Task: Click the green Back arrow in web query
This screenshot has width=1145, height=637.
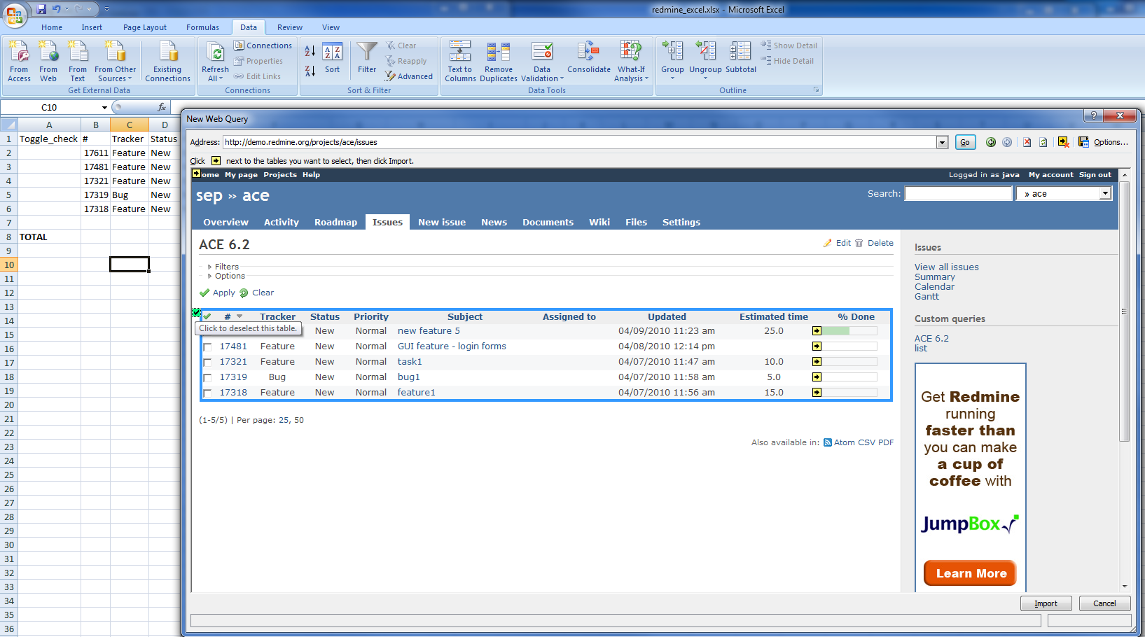Action: point(991,142)
